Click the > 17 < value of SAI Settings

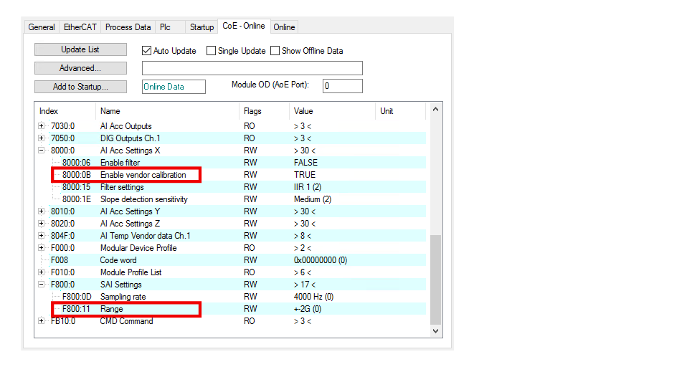coord(305,285)
